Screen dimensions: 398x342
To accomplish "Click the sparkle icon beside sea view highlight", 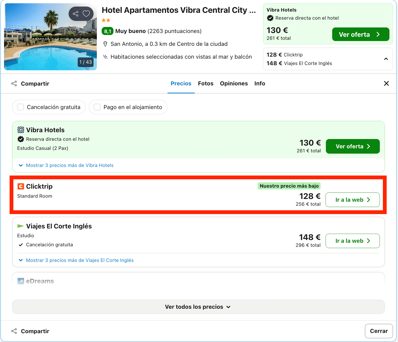I will tap(105, 57).
